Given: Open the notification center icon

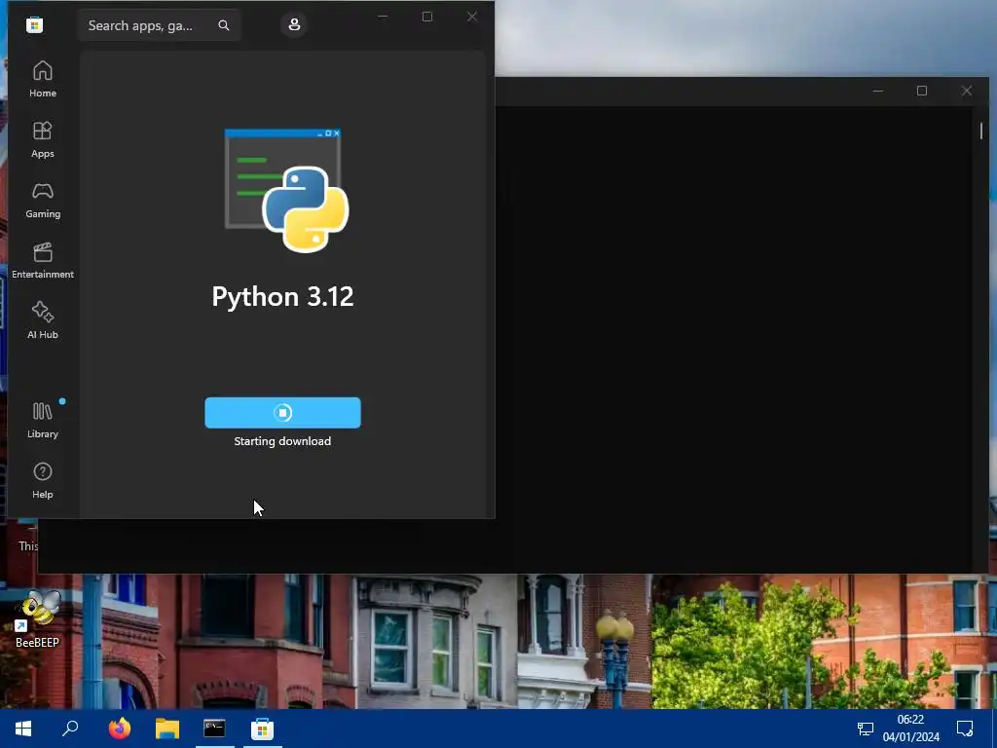Looking at the screenshot, I should pyautogui.click(x=965, y=729).
